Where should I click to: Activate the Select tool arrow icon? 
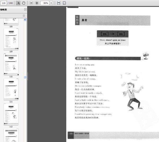point(18,3)
